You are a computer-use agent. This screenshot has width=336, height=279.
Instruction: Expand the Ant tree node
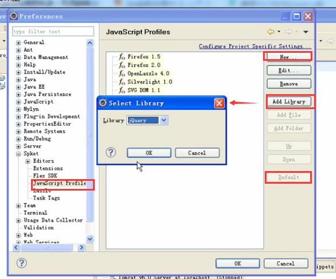[x=18, y=50]
